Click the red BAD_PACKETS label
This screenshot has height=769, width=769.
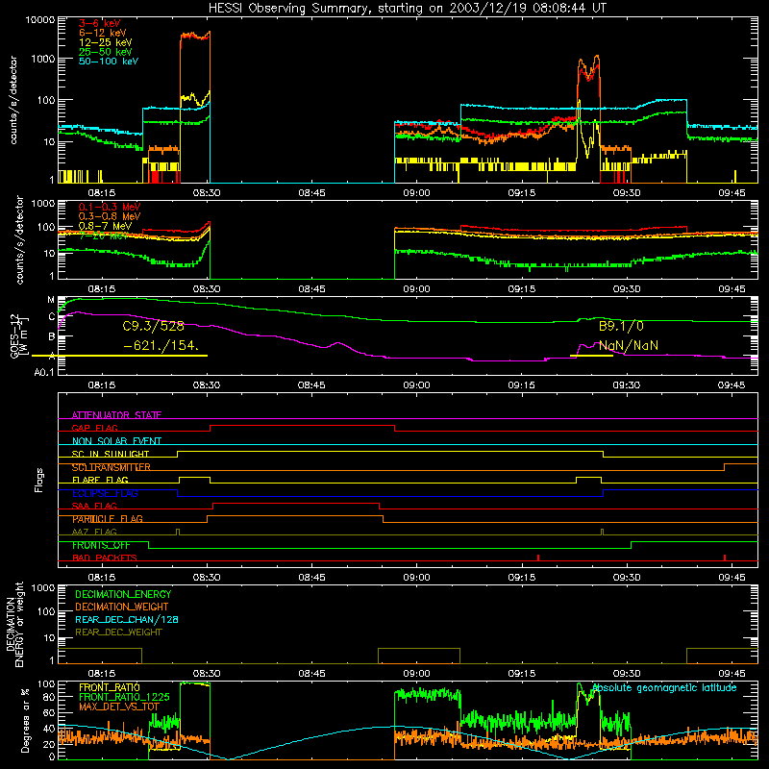click(x=105, y=558)
